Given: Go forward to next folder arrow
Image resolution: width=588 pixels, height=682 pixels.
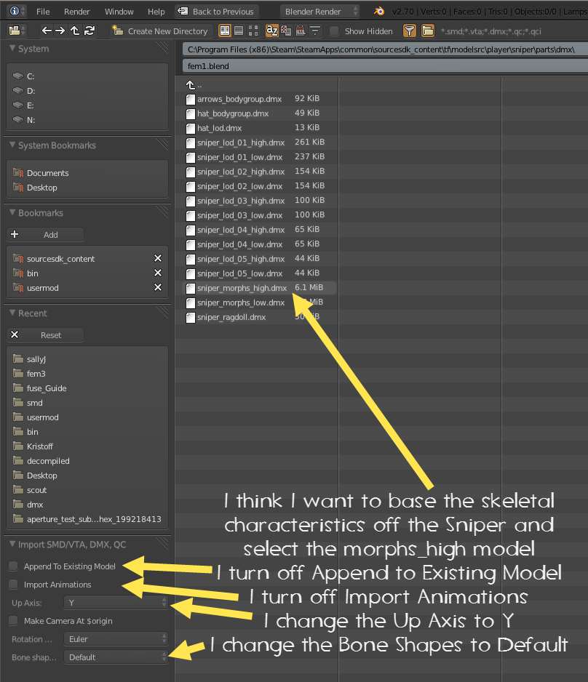Looking at the screenshot, I should (x=60, y=31).
